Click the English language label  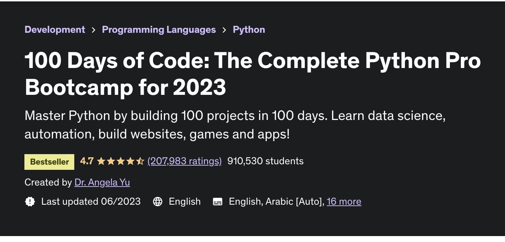(x=184, y=201)
